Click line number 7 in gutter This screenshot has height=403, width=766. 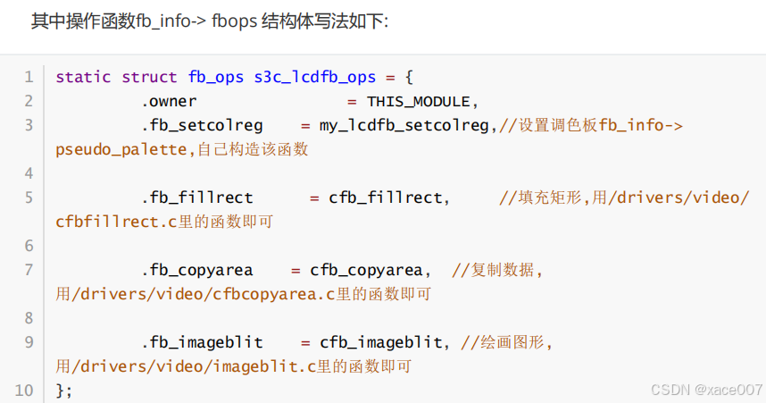point(29,270)
